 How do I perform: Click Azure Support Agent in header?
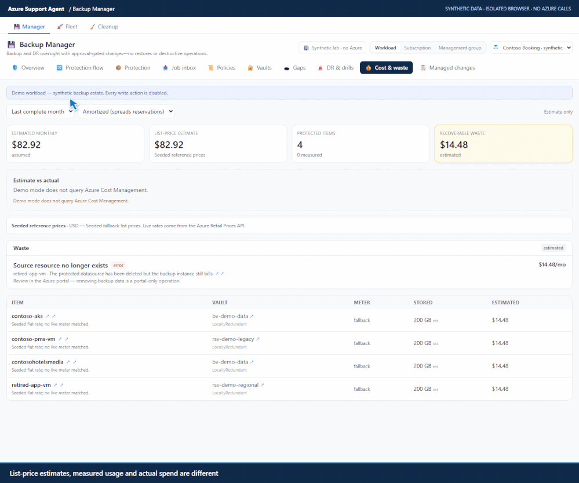point(36,9)
